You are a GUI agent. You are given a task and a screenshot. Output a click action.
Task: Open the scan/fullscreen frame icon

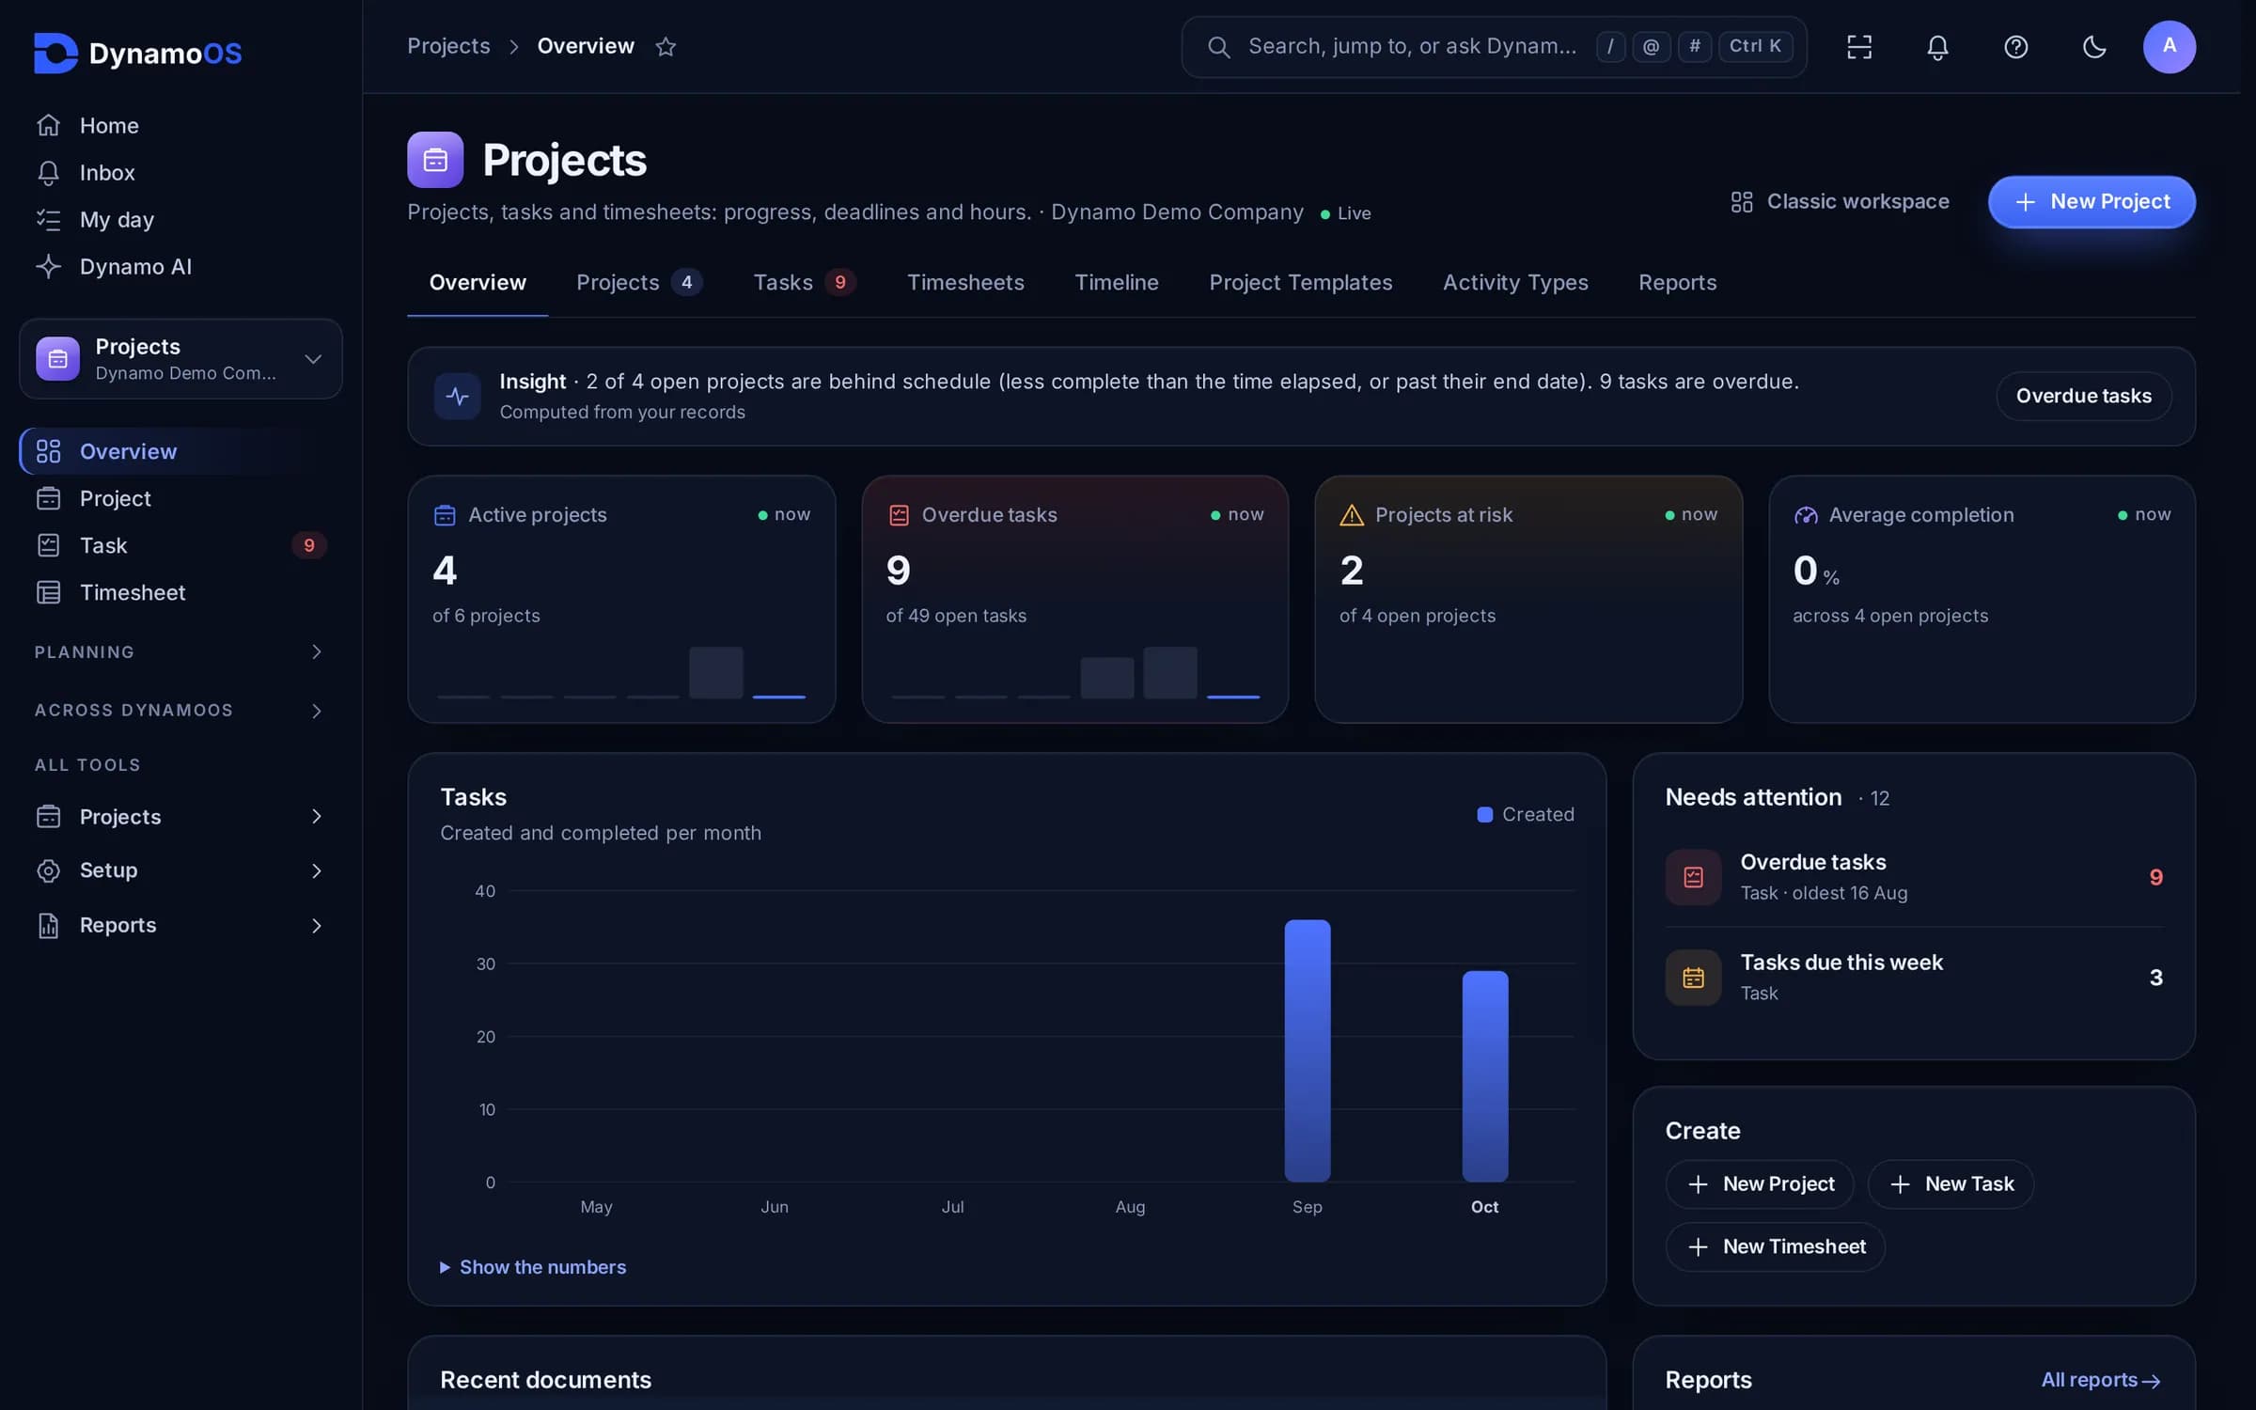[1859, 46]
